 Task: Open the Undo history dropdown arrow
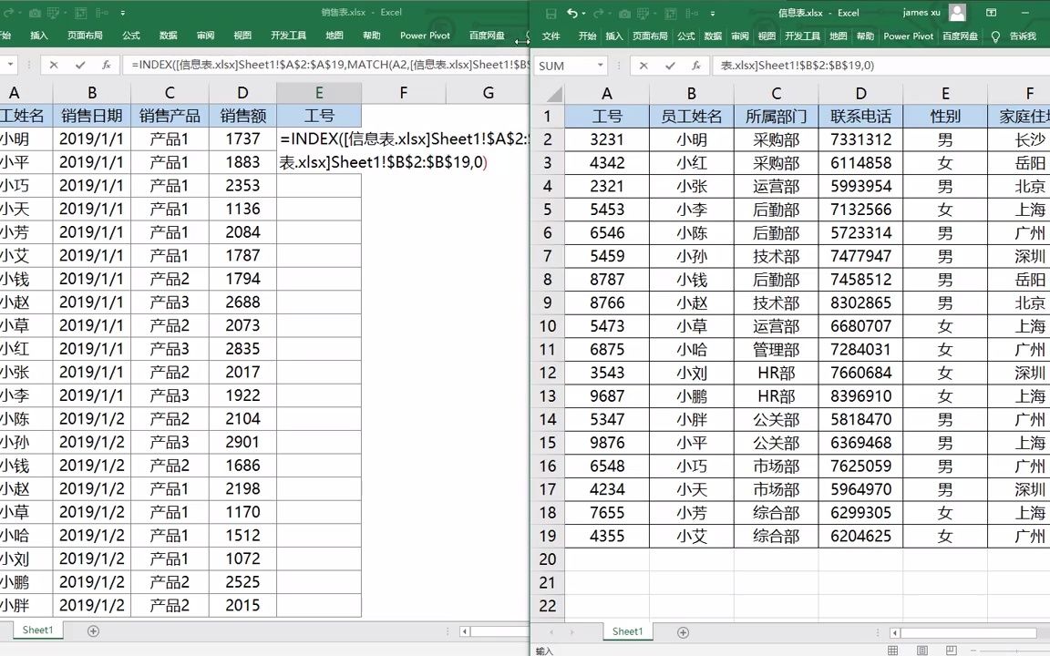[x=582, y=13]
